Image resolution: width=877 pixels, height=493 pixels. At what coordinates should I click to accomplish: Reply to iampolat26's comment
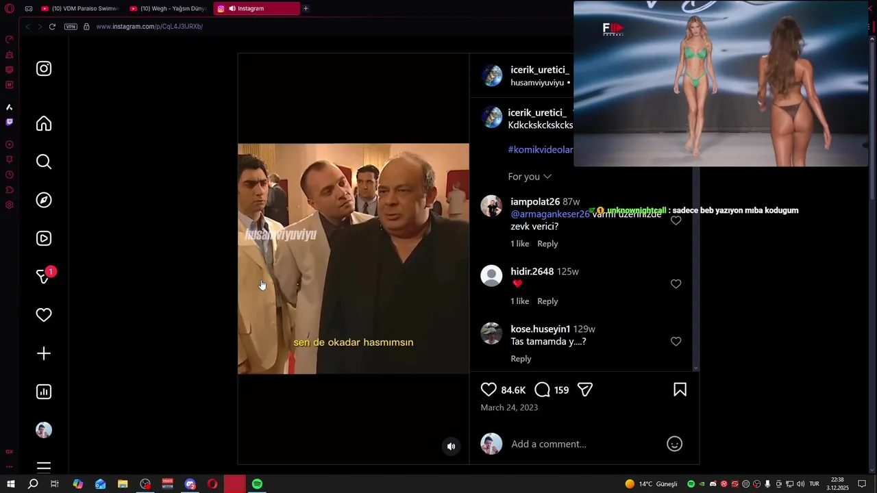click(x=547, y=244)
